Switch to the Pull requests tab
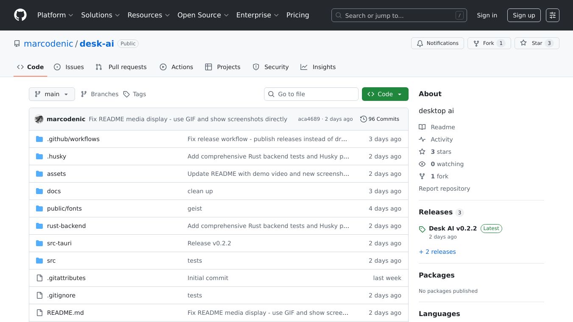Screen dimensions: 573x322 click(121, 67)
